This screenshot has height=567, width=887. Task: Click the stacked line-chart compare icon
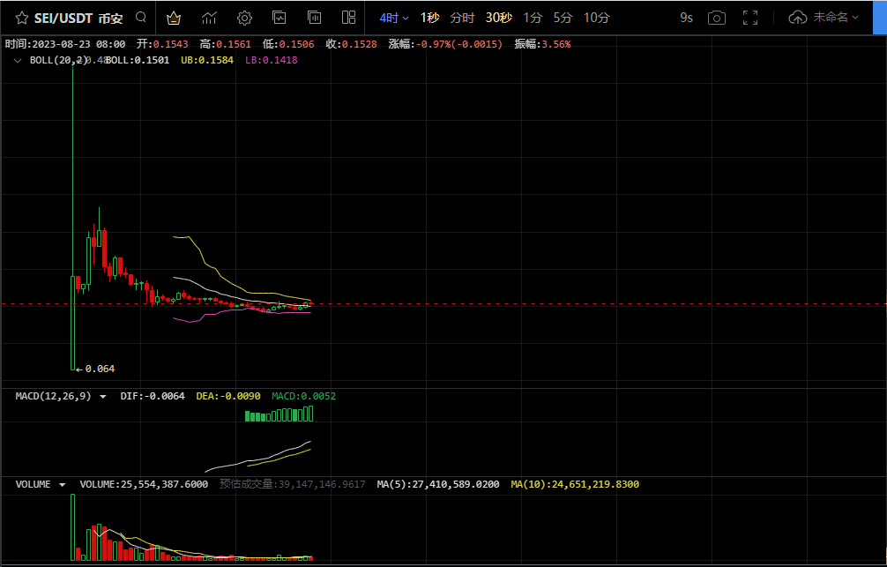280,18
